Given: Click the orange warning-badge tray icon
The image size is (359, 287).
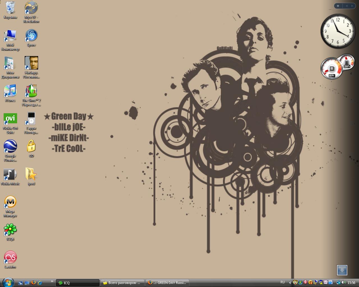Looking at the screenshot, I should [310, 283].
